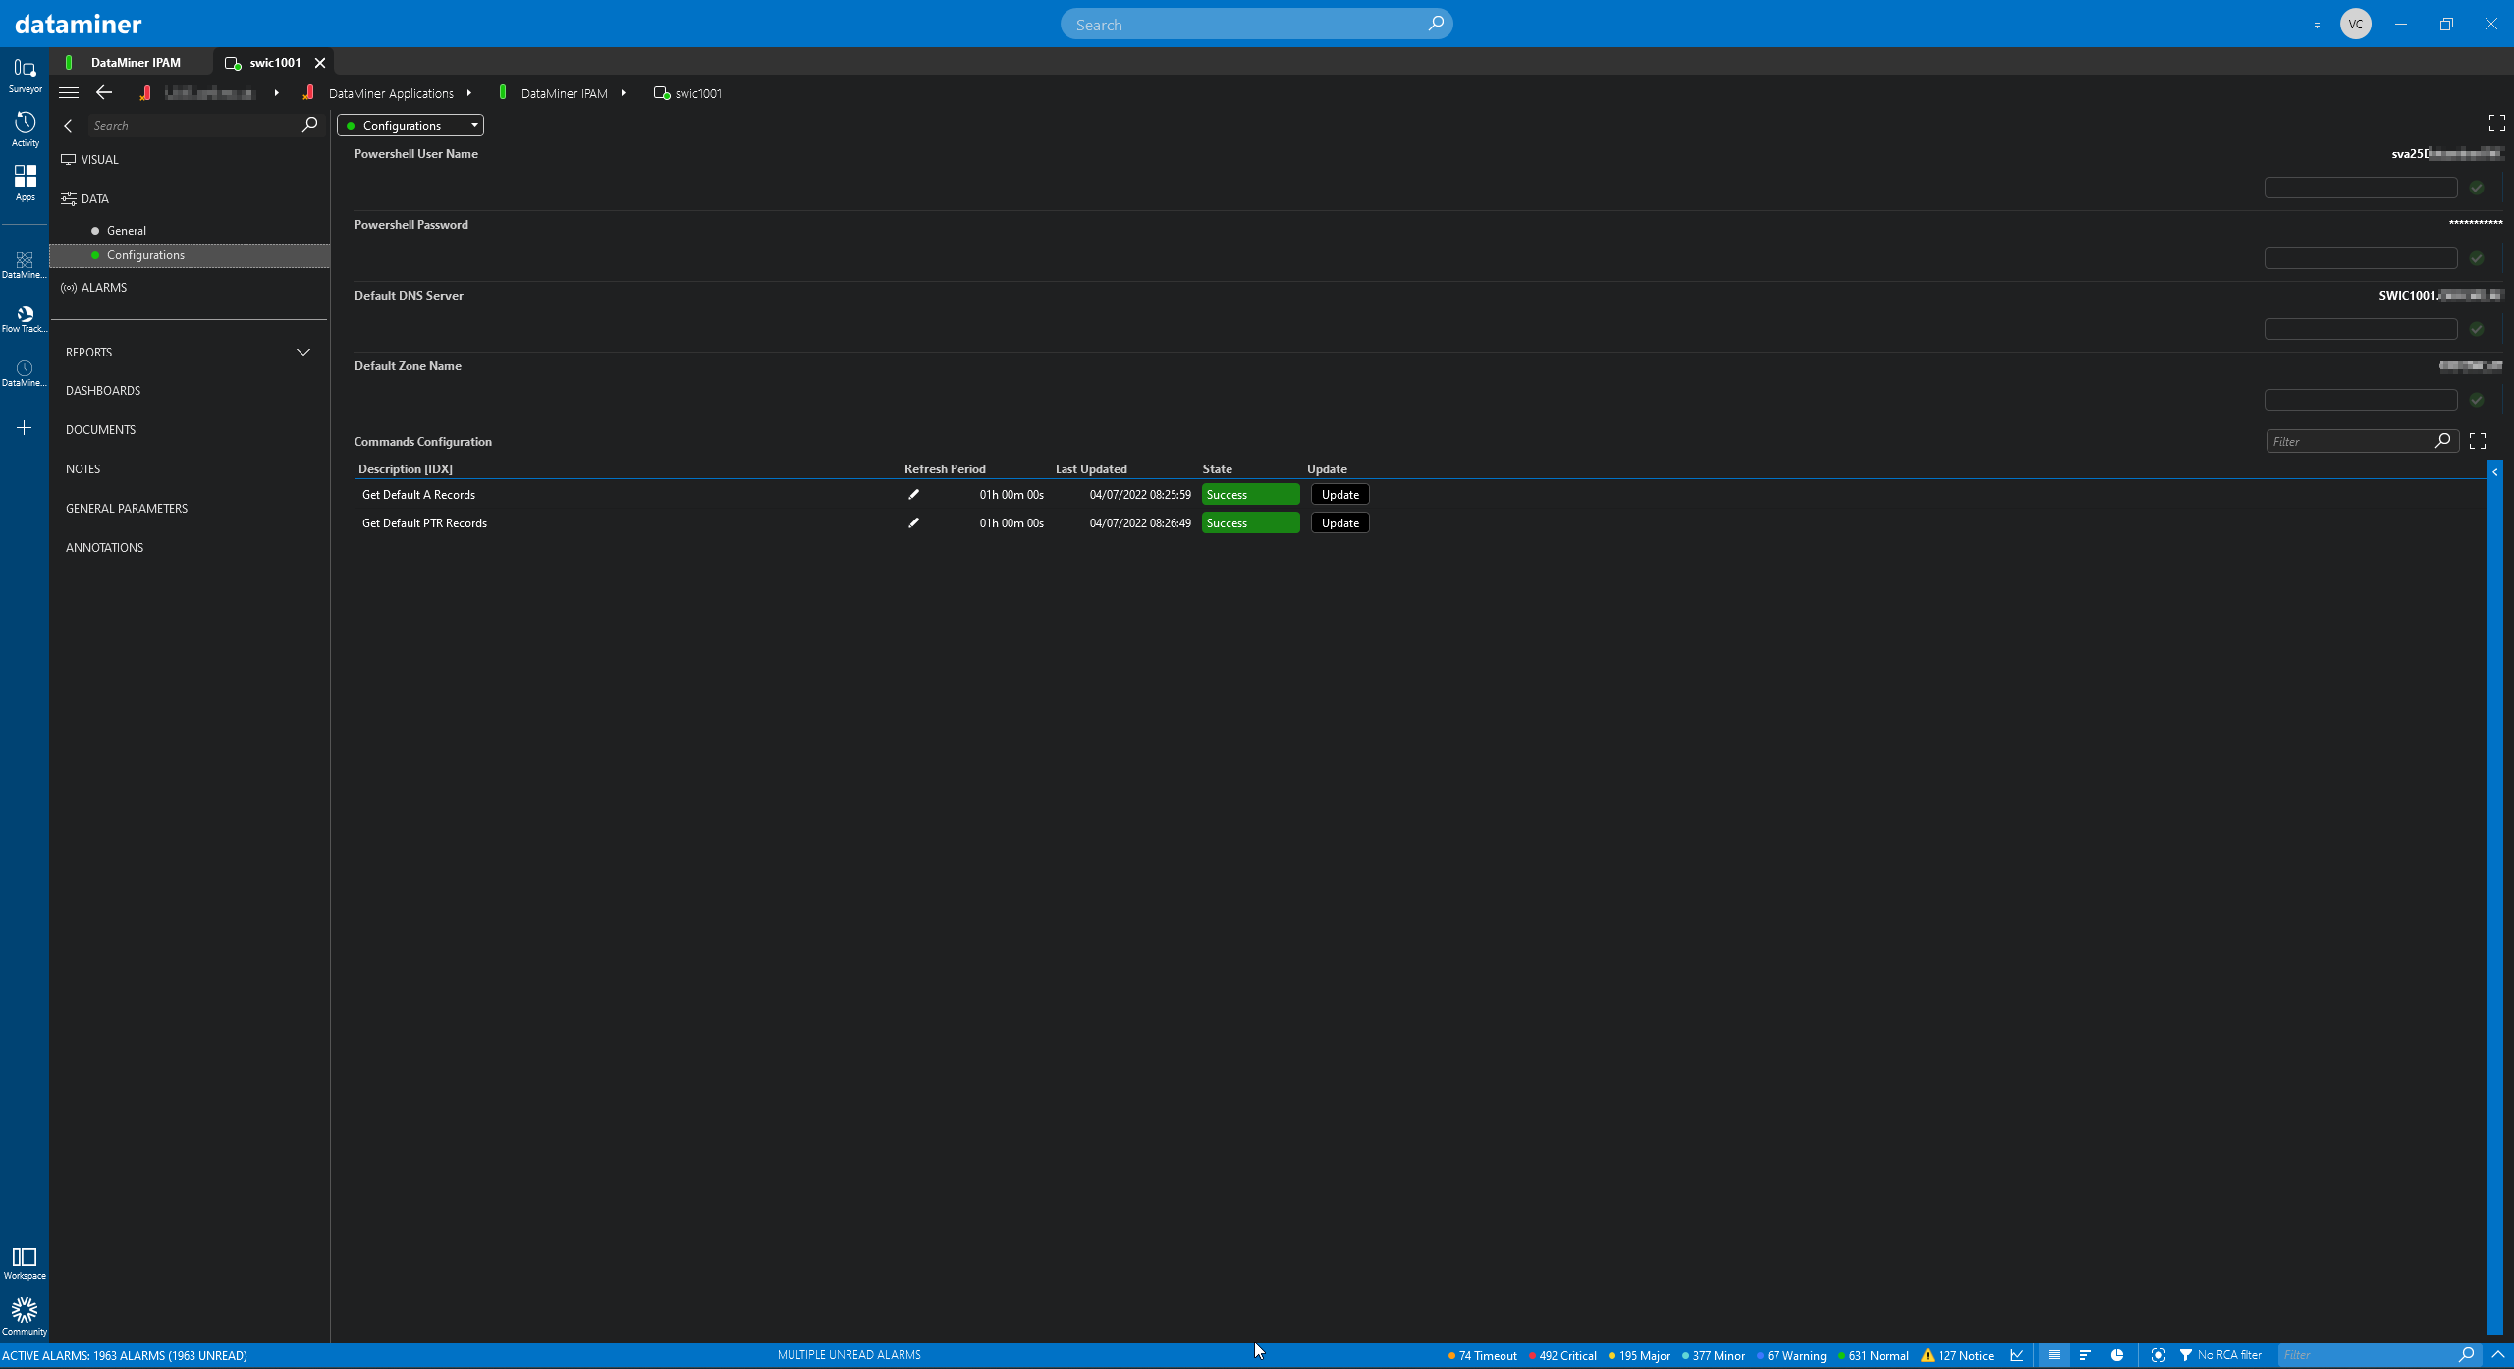Open the user avatar VC

pyautogui.click(x=2356, y=24)
